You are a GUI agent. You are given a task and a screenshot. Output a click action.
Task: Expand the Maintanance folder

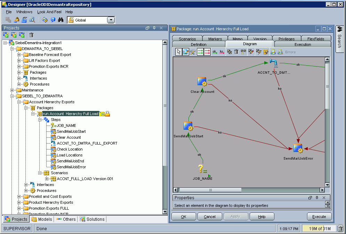click(12, 90)
